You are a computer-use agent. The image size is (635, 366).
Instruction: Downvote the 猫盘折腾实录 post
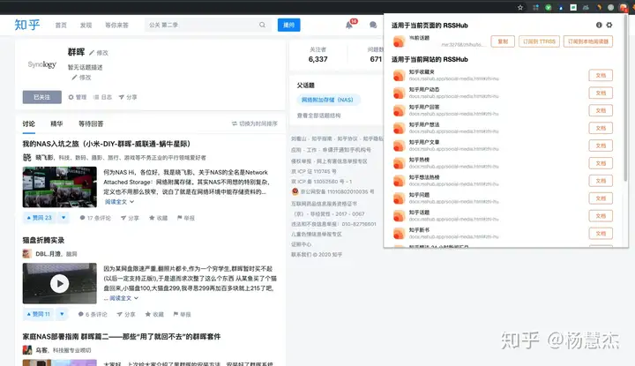click(x=62, y=314)
